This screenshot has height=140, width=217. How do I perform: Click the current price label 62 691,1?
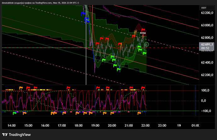[x=207, y=44]
